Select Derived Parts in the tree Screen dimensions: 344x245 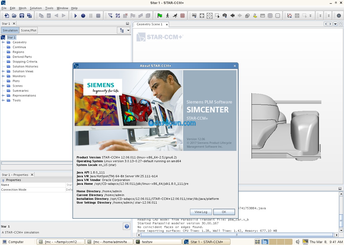tap(22, 57)
